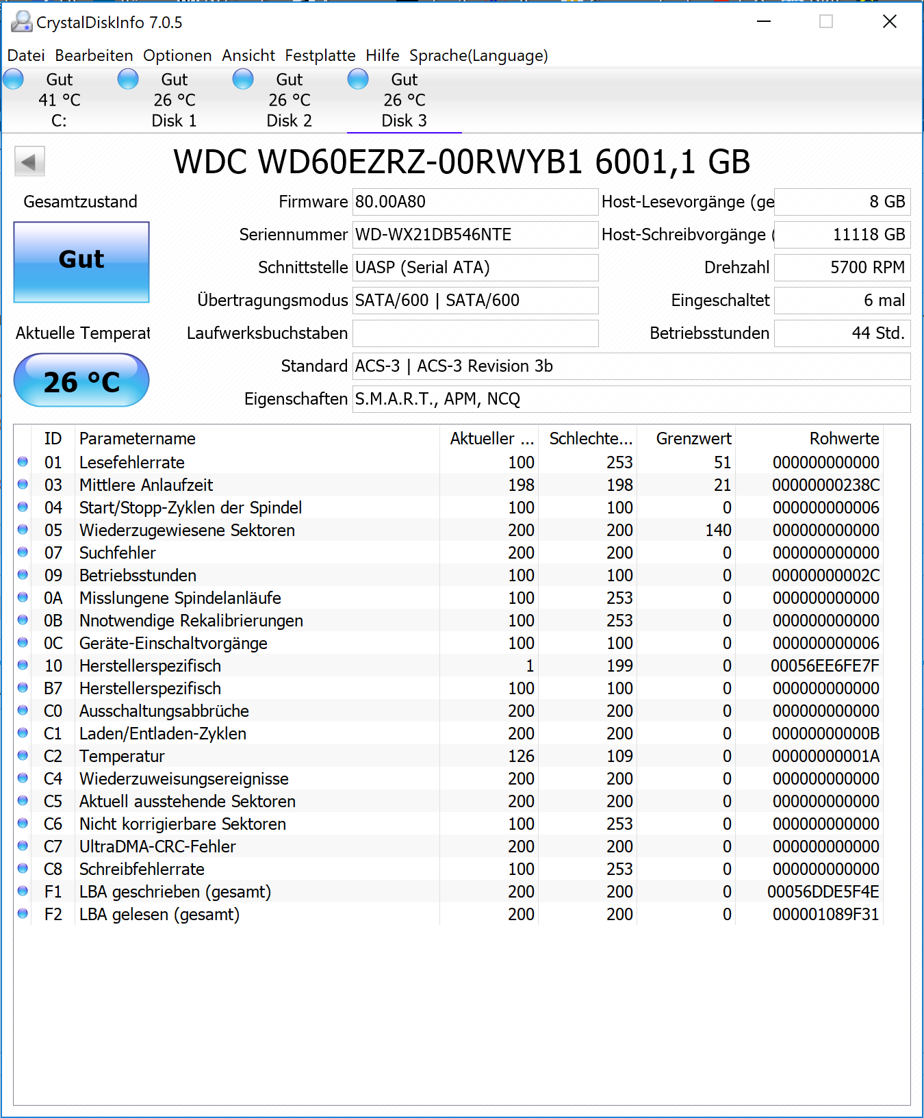This screenshot has height=1118, width=924.
Task: Click the Übertragungsmodus field SATA/600
Action: coord(475,301)
